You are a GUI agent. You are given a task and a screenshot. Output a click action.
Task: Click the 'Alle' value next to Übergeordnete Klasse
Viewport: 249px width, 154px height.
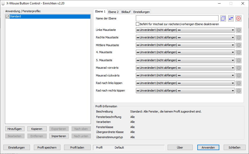pos(133,132)
